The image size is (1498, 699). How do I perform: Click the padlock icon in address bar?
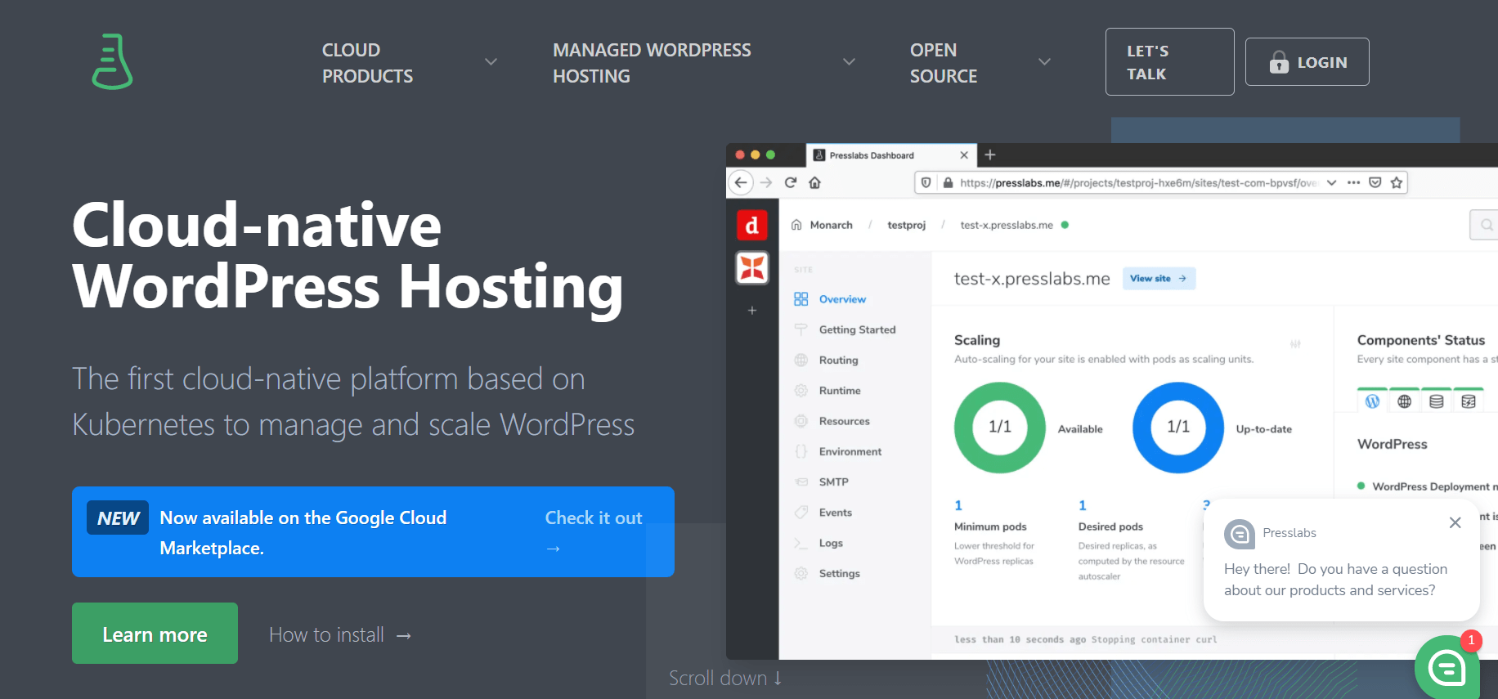click(x=949, y=183)
